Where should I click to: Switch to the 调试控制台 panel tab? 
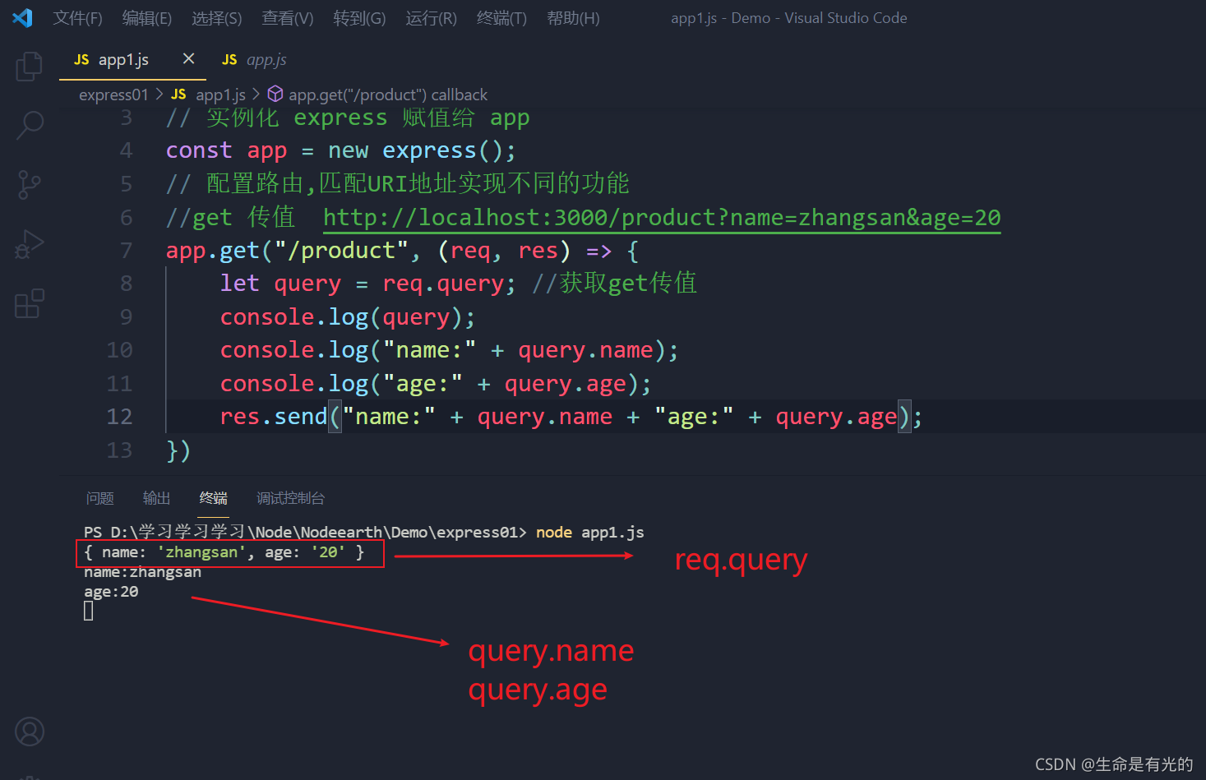tap(290, 498)
